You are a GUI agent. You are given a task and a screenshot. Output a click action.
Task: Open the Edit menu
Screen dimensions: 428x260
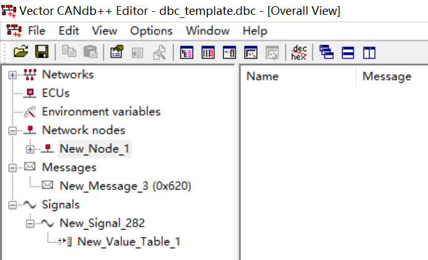[69, 30]
